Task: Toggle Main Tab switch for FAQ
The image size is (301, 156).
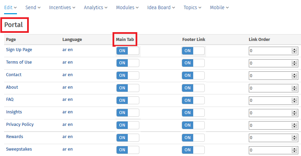Action: pos(127,100)
